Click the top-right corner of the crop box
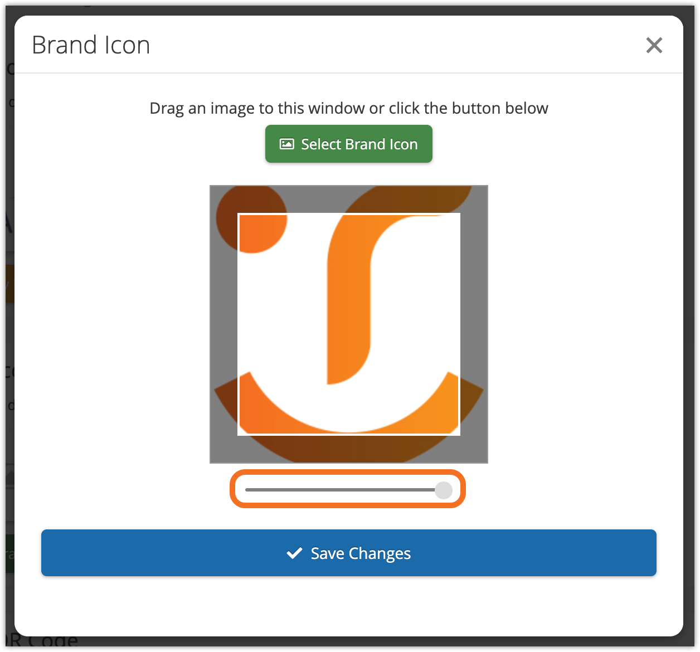Screen dimensions: 700x652 (459, 214)
